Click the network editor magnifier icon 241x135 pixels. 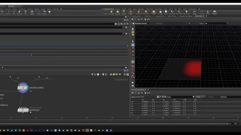click(x=125, y=74)
